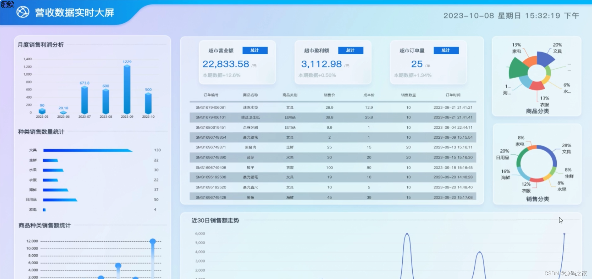Click the 日用品 horizontal bar showing 50
This screenshot has height=279, width=592.
[x=60, y=200]
